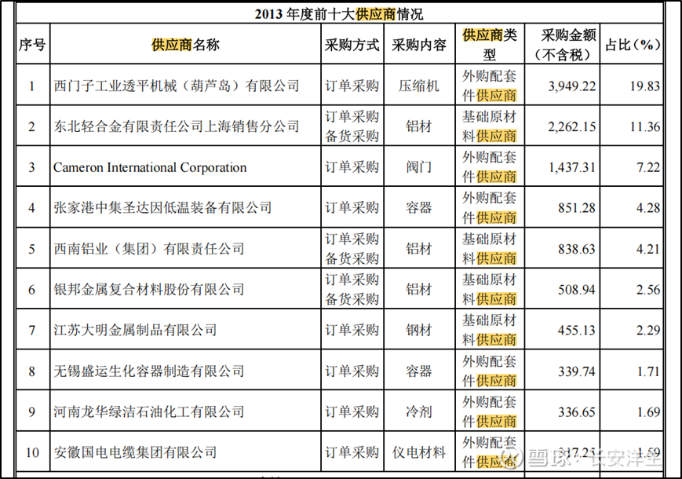Click percentage value 4.21
Image resolution: width=682 pixels, height=479 pixels.
coord(648,249)
